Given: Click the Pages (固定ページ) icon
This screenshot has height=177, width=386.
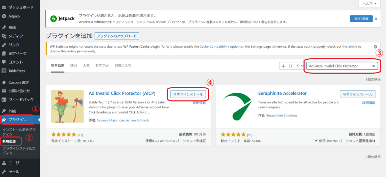Looking at the screenshot, I should [4, 53].
